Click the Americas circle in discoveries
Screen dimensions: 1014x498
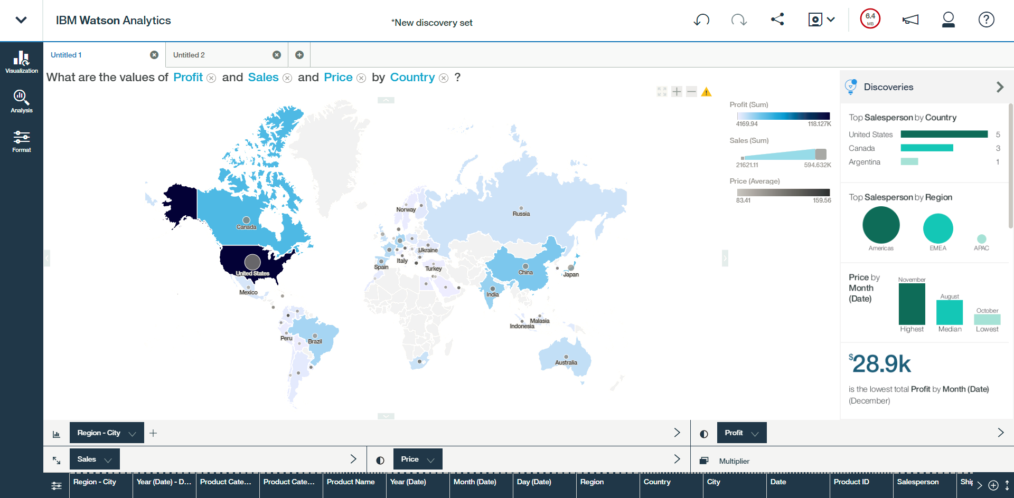click(x=881, y=225)
